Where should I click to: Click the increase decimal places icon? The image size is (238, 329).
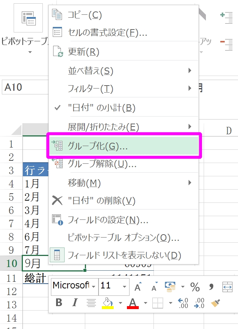tap(183, 303)
